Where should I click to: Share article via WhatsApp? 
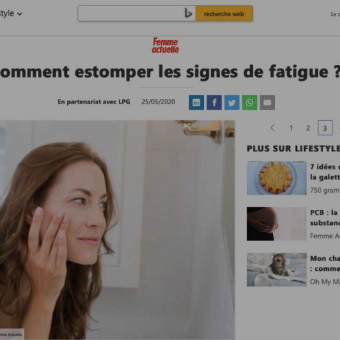(250, 102)
